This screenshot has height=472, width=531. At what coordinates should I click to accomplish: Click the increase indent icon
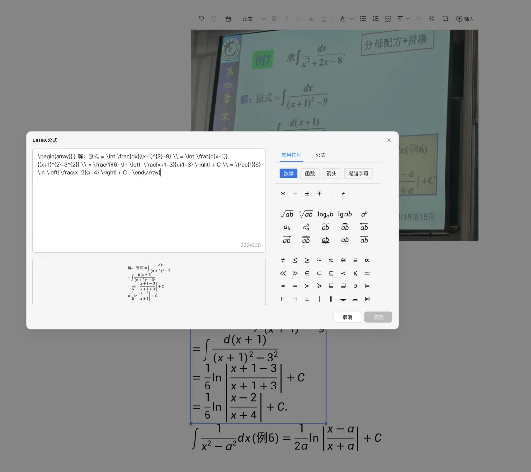(431, 19)
